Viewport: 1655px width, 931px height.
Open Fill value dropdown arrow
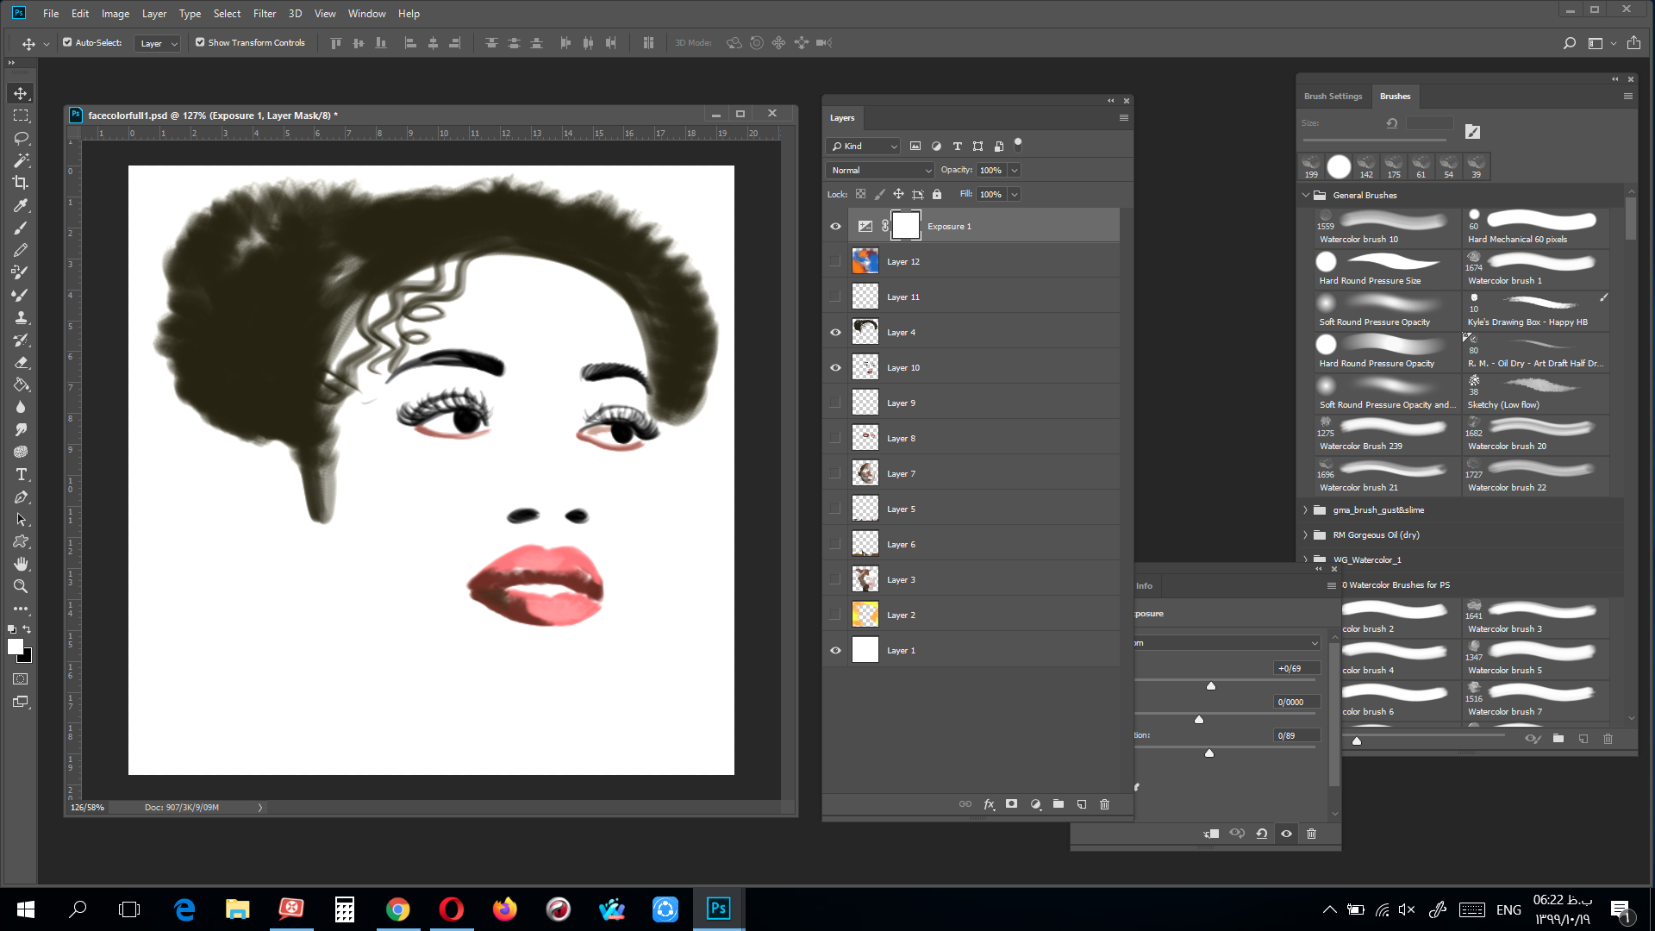coord(1015,195)
